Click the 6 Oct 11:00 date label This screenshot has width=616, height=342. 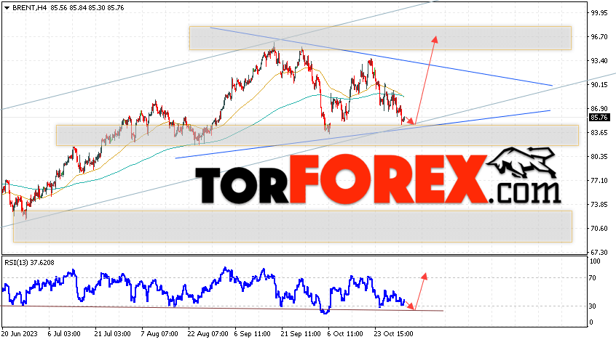(x=345, y=334)
